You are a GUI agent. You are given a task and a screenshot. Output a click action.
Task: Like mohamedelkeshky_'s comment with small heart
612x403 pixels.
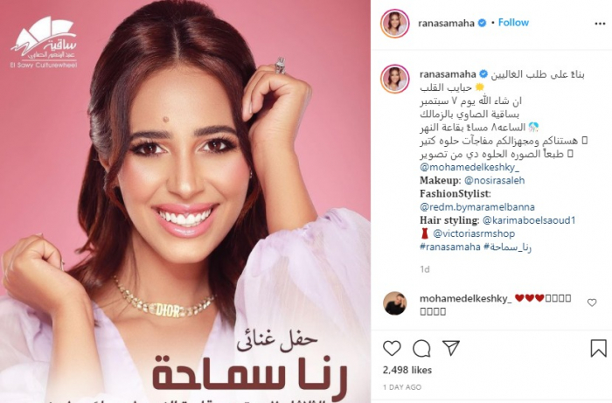(592, 302)
